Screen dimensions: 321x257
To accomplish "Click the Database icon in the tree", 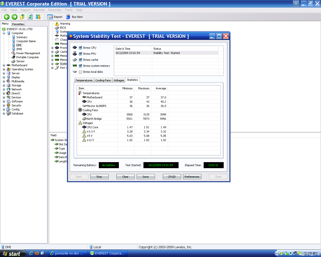I will click(x=9, y=113).
